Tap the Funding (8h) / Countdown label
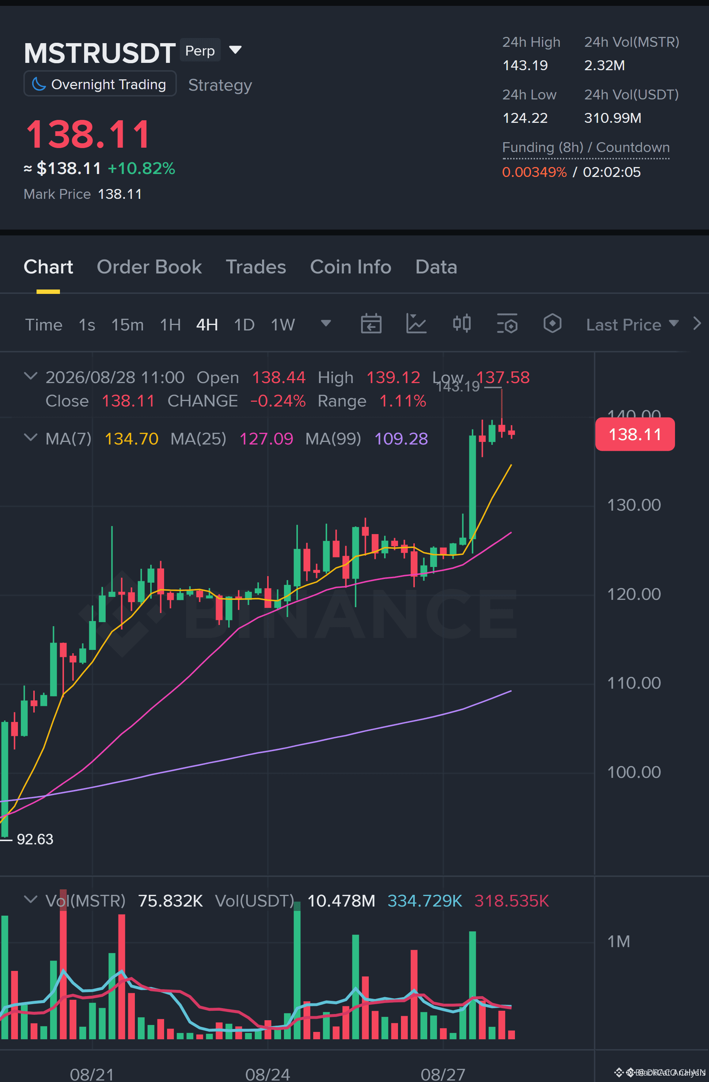 586,147
